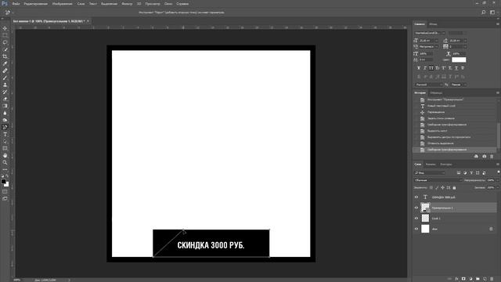Hide the Слой 1 layer
The width and height of the screenshot is (501, 282).
416,219
